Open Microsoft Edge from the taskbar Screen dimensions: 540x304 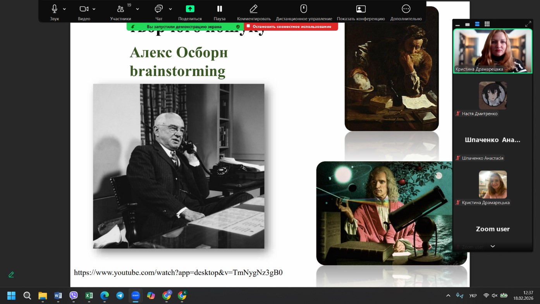(105, 295)
